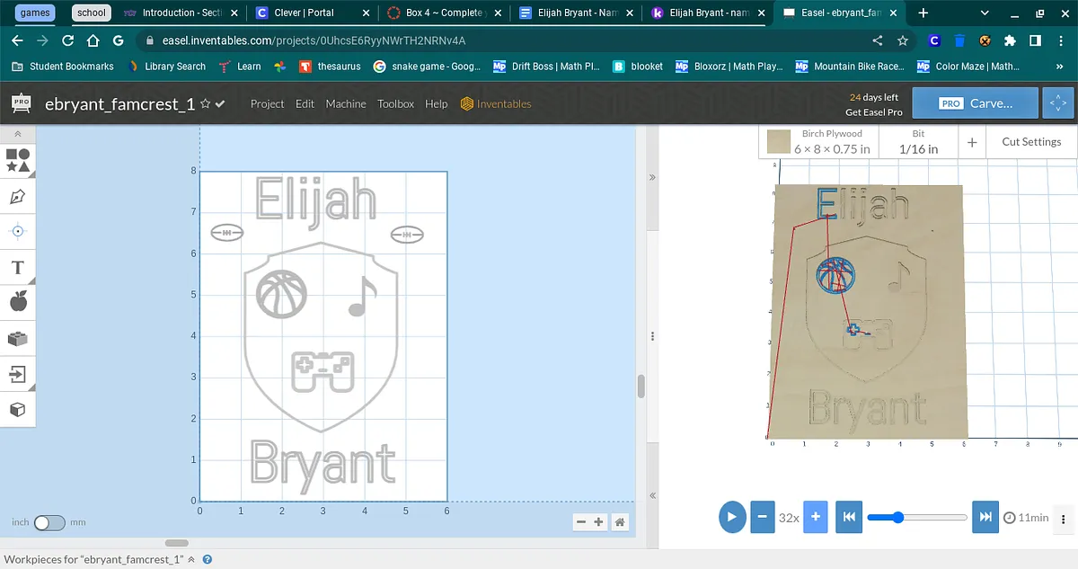Expand the Workpieces panel arrow
The width and height of the screenshot is (1078, 569).
click(x=191, y=559)
